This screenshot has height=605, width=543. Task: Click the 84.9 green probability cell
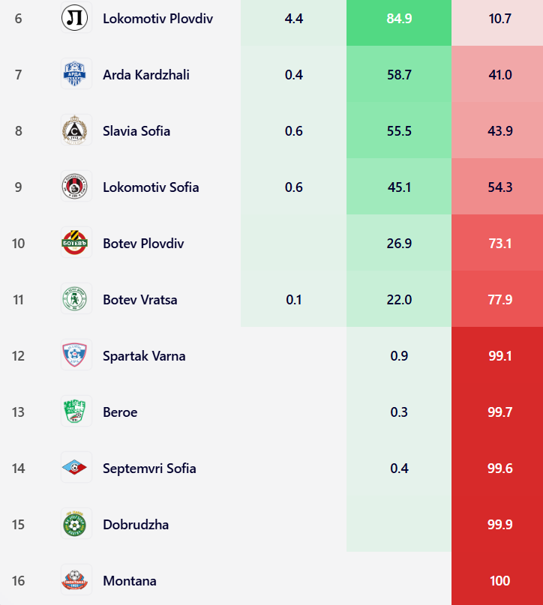click(x=399, y=18)
